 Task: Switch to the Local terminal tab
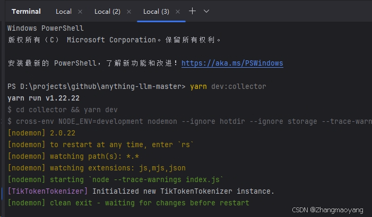pos(63,11)
